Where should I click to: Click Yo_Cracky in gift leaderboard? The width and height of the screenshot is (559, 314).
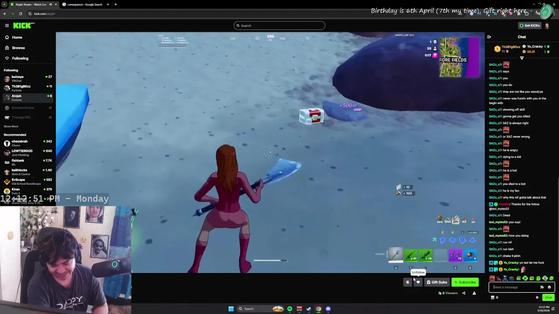pyautogui.click(x=535, y=47)
